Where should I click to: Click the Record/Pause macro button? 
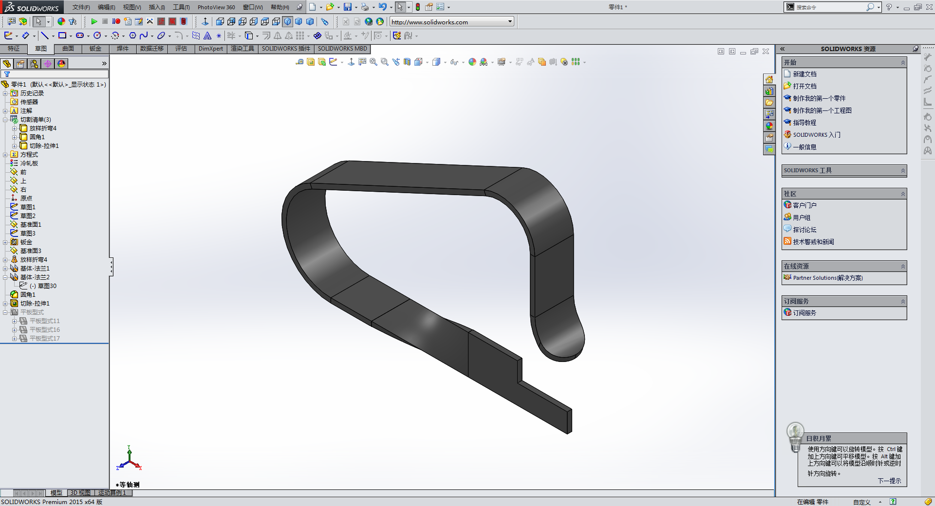116,21
